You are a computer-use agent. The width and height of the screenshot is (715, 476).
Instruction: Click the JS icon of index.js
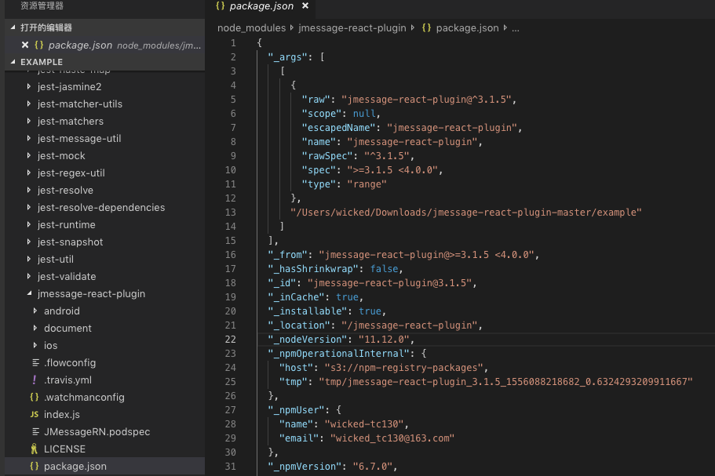pos(35,415)
